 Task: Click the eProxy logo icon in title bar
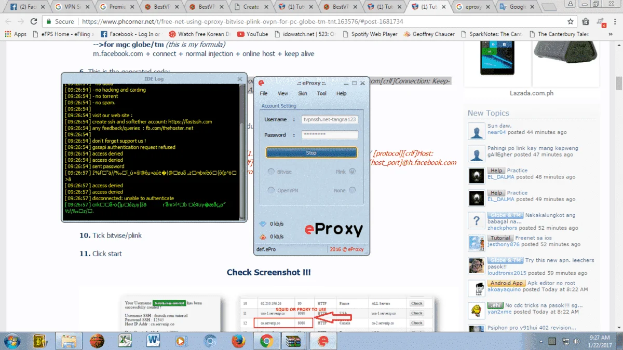tap(262, 83)
